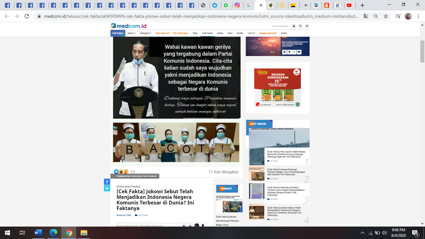Open fourth hot issue Jokowi Komunis headline
This screenshot has width=425, height=239.
[284, 211]
